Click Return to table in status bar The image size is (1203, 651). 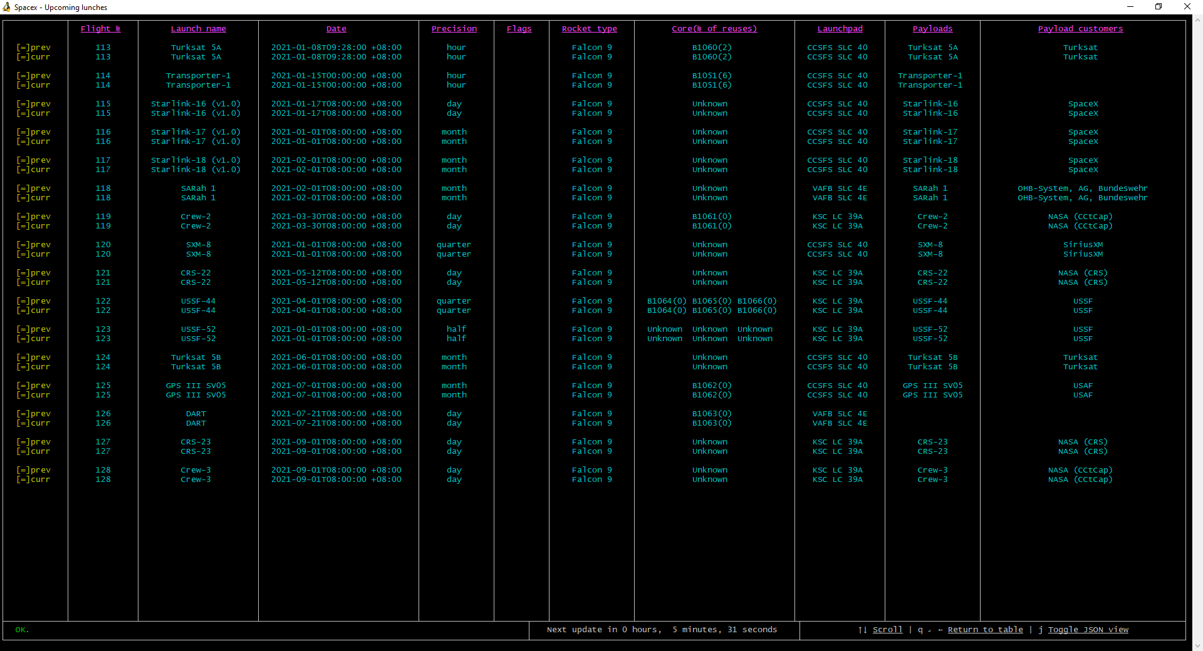pyautogui.click(x=986, y=630)
